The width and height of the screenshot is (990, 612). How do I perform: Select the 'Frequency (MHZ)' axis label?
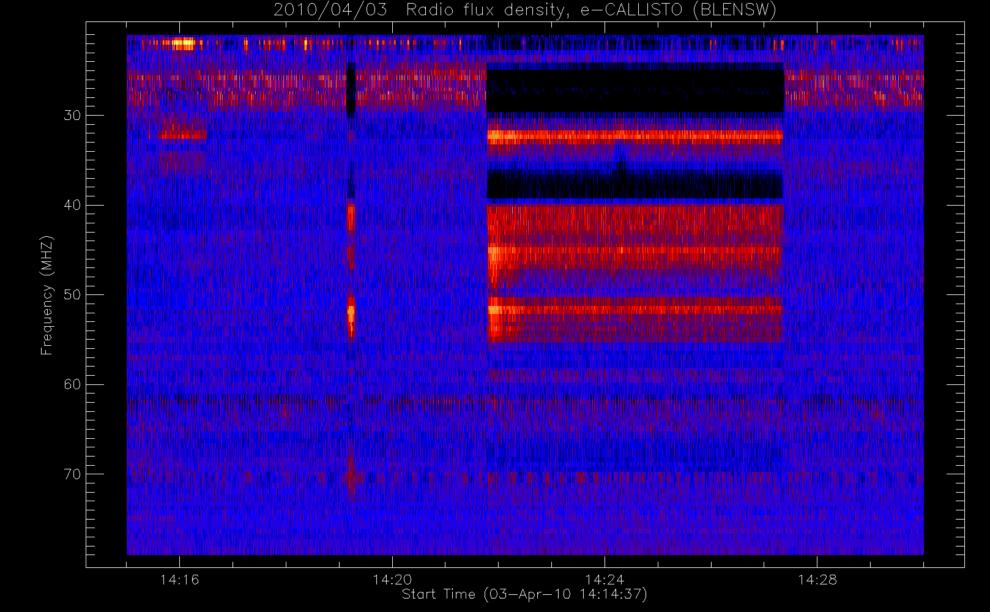click(x=47, y=295)
